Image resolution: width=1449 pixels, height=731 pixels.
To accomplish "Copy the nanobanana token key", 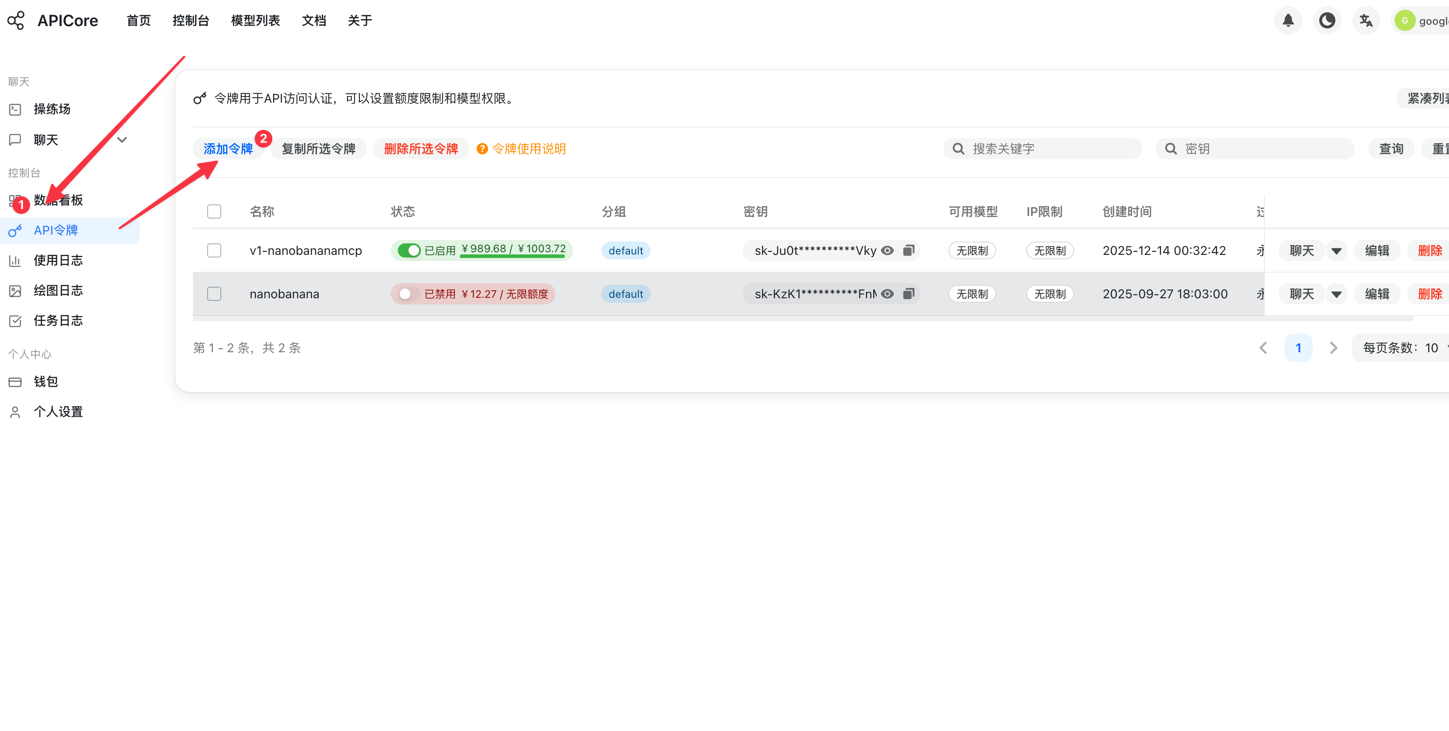I will pyautogui.click(x=909, y=293).
